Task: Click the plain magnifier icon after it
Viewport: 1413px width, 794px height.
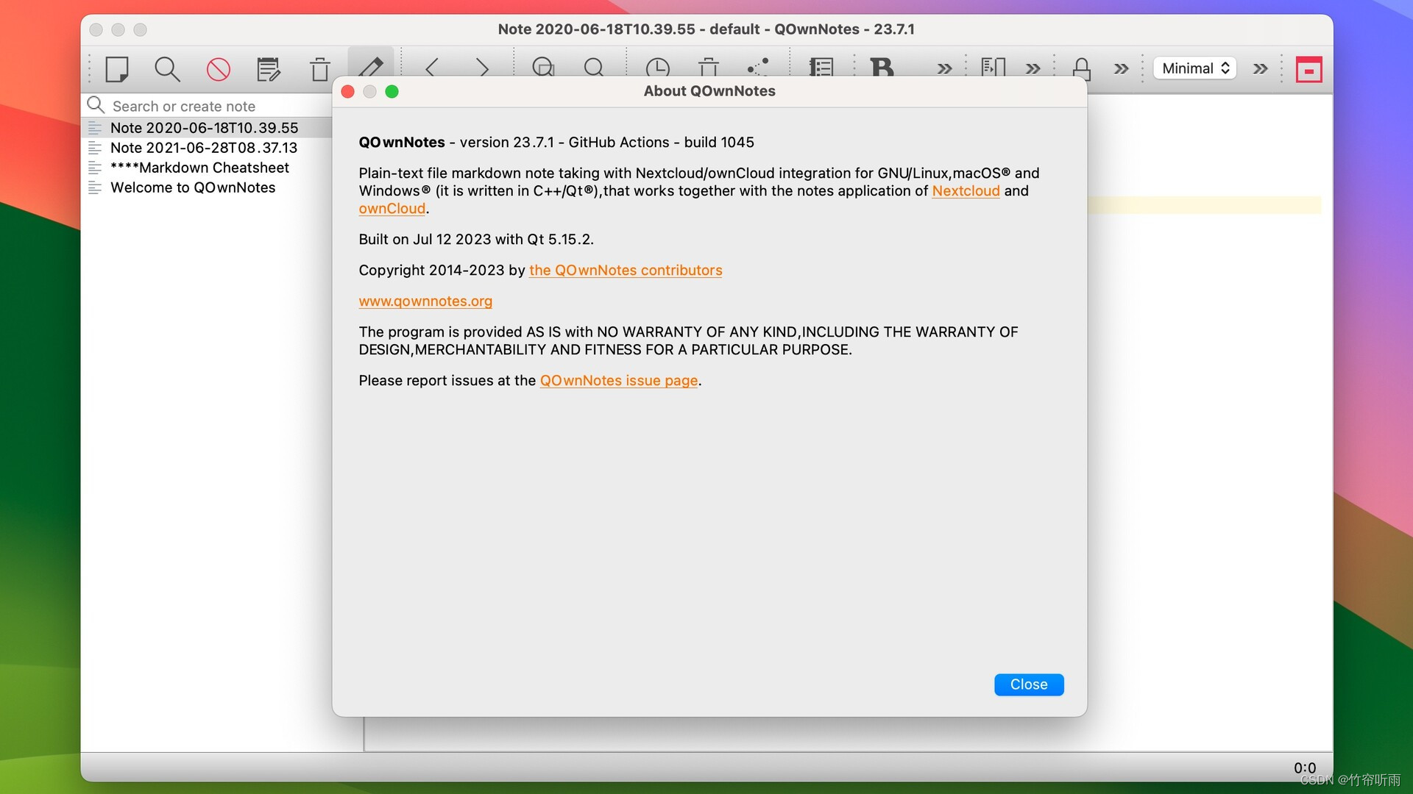Action: pos(593,67)
